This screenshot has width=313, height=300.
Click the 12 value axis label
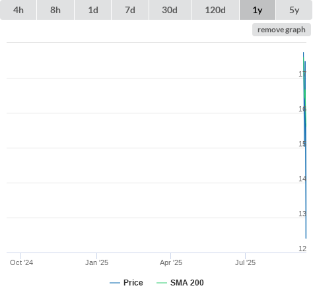pos(302,249)
